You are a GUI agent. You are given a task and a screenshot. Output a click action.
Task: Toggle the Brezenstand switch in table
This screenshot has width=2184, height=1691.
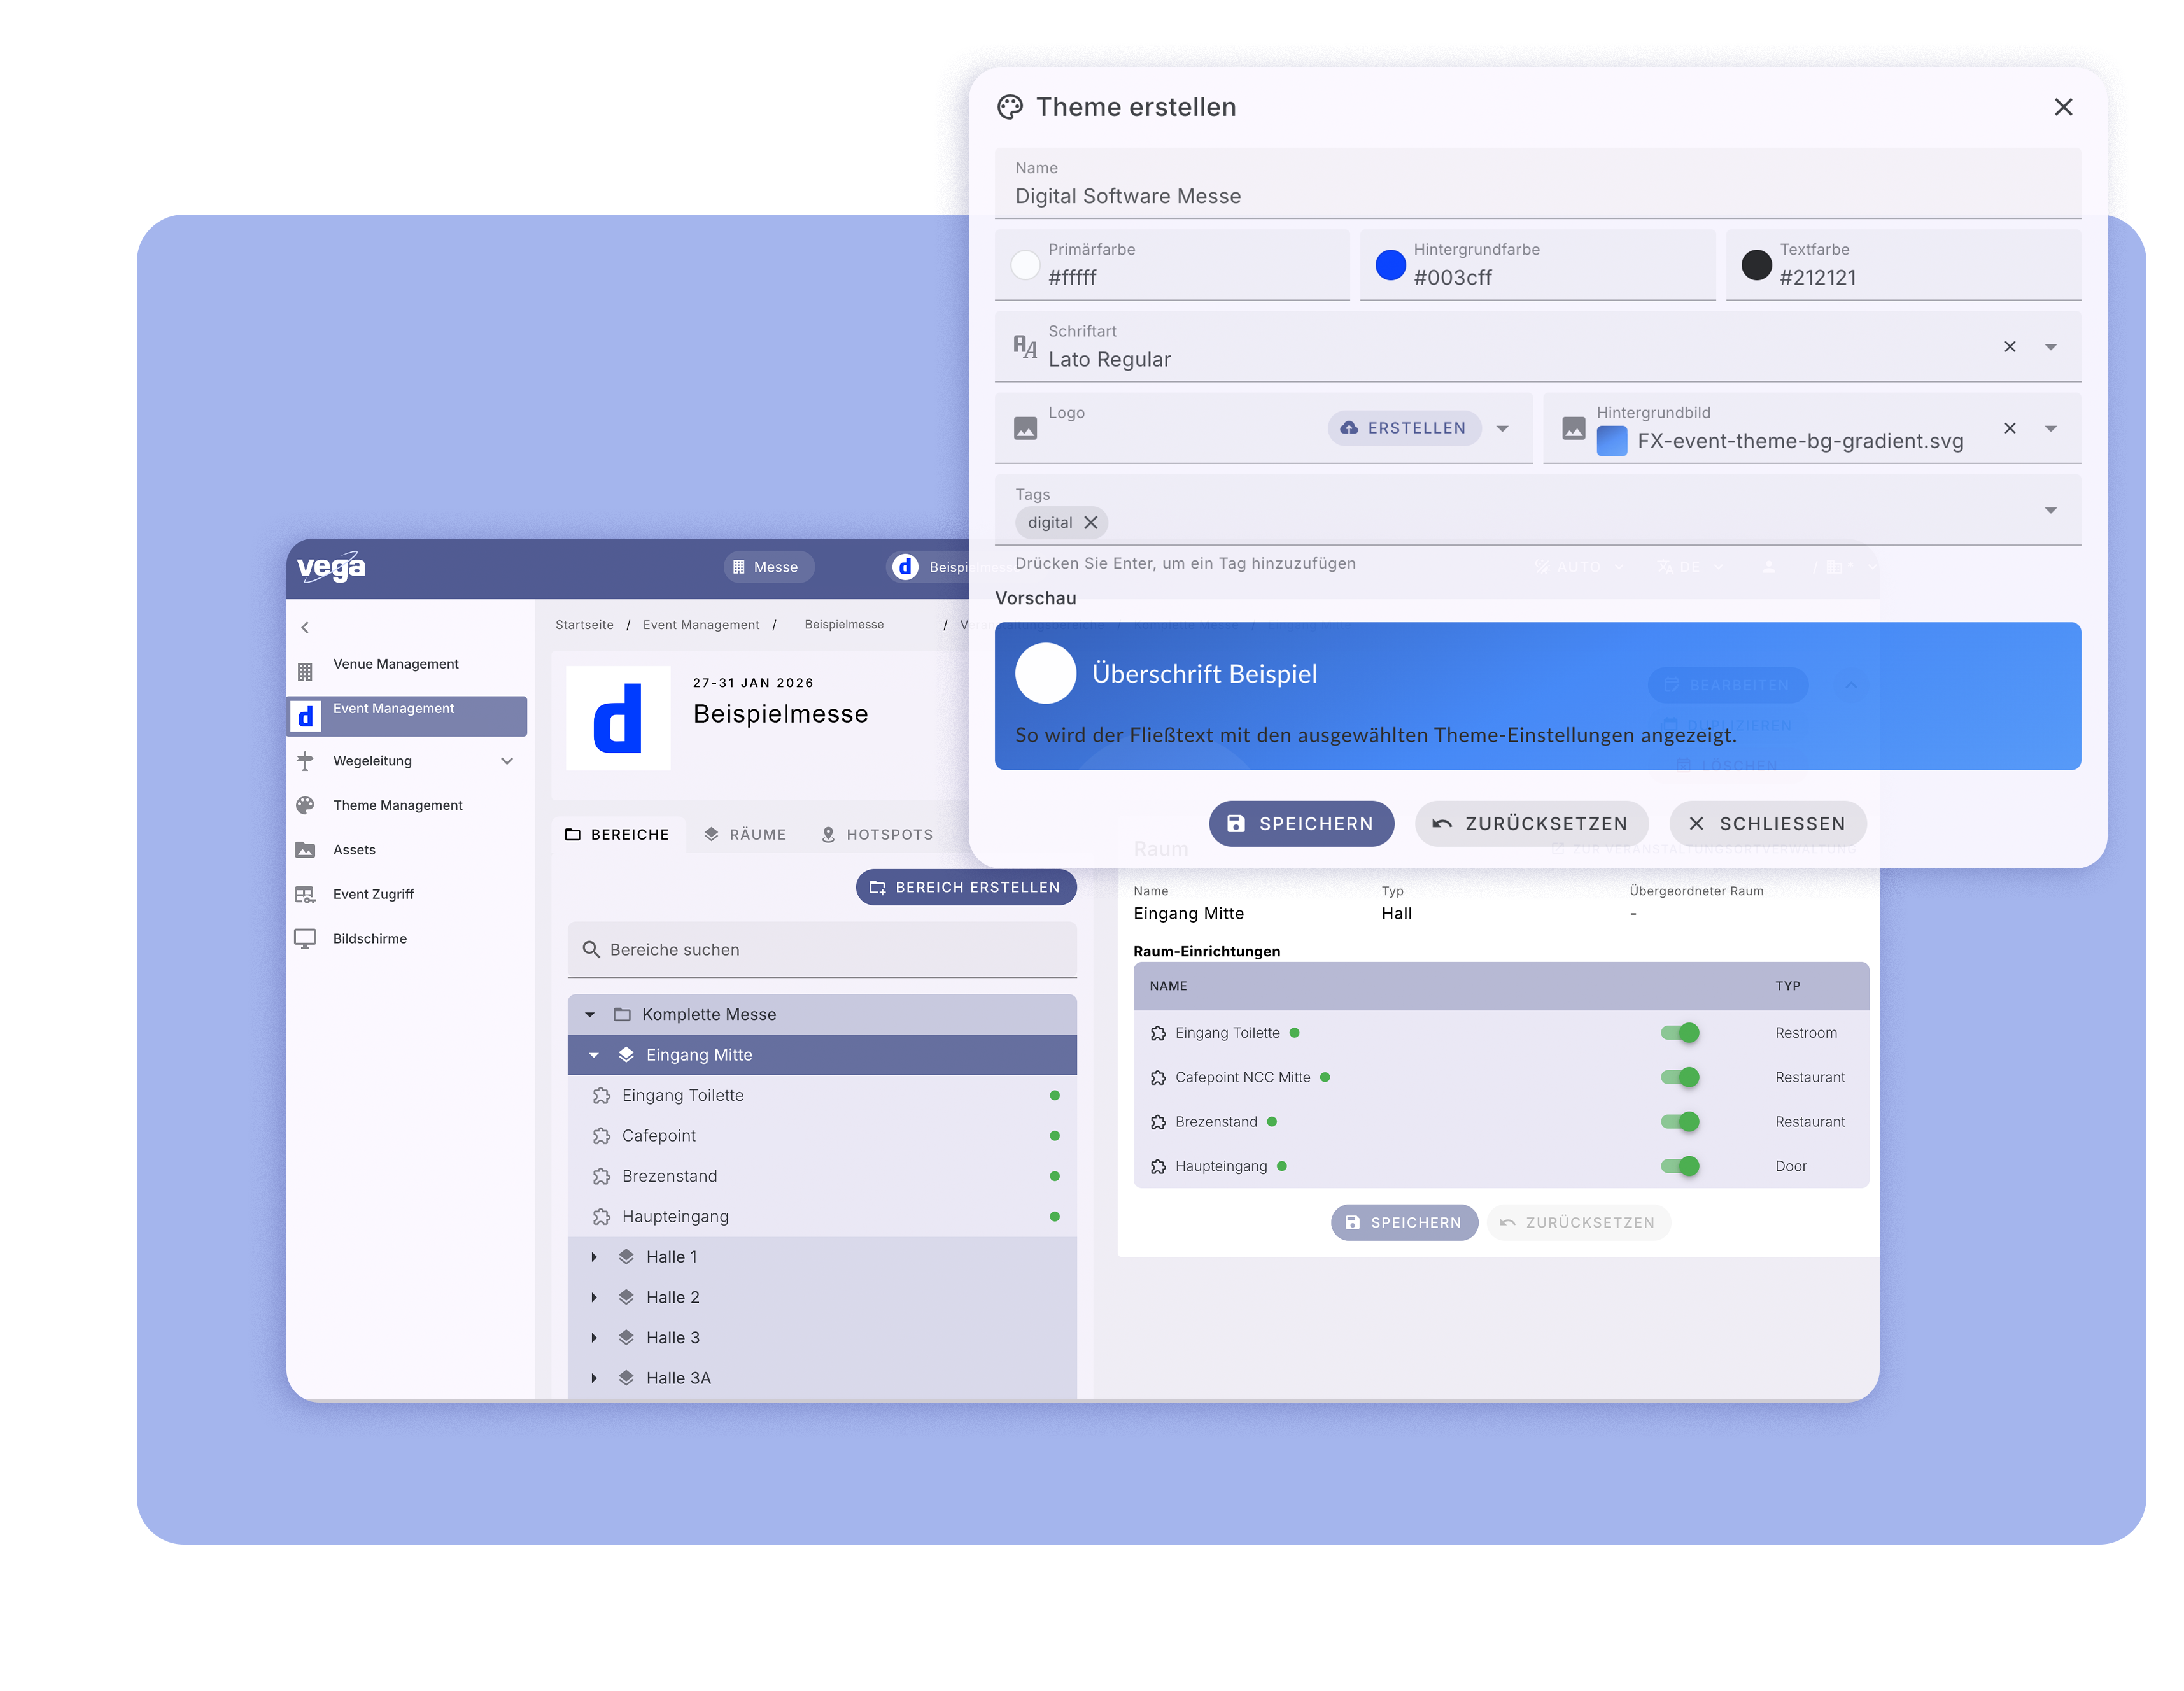[1679, 1122]
